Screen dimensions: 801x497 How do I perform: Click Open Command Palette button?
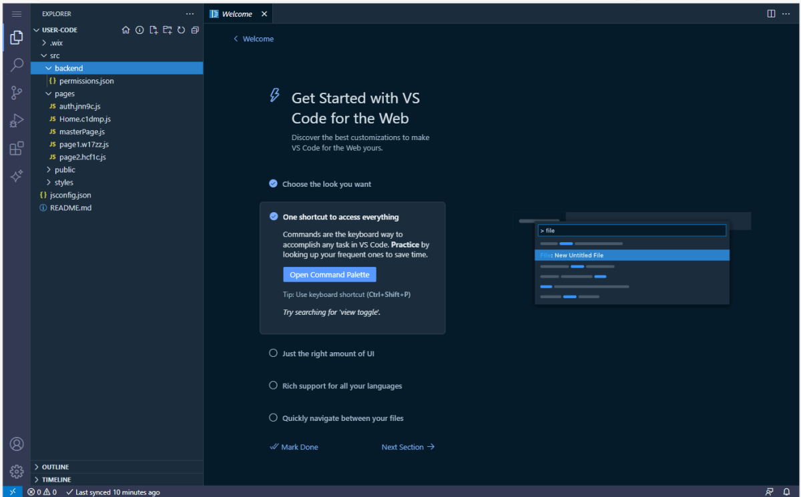pos(330,275)
